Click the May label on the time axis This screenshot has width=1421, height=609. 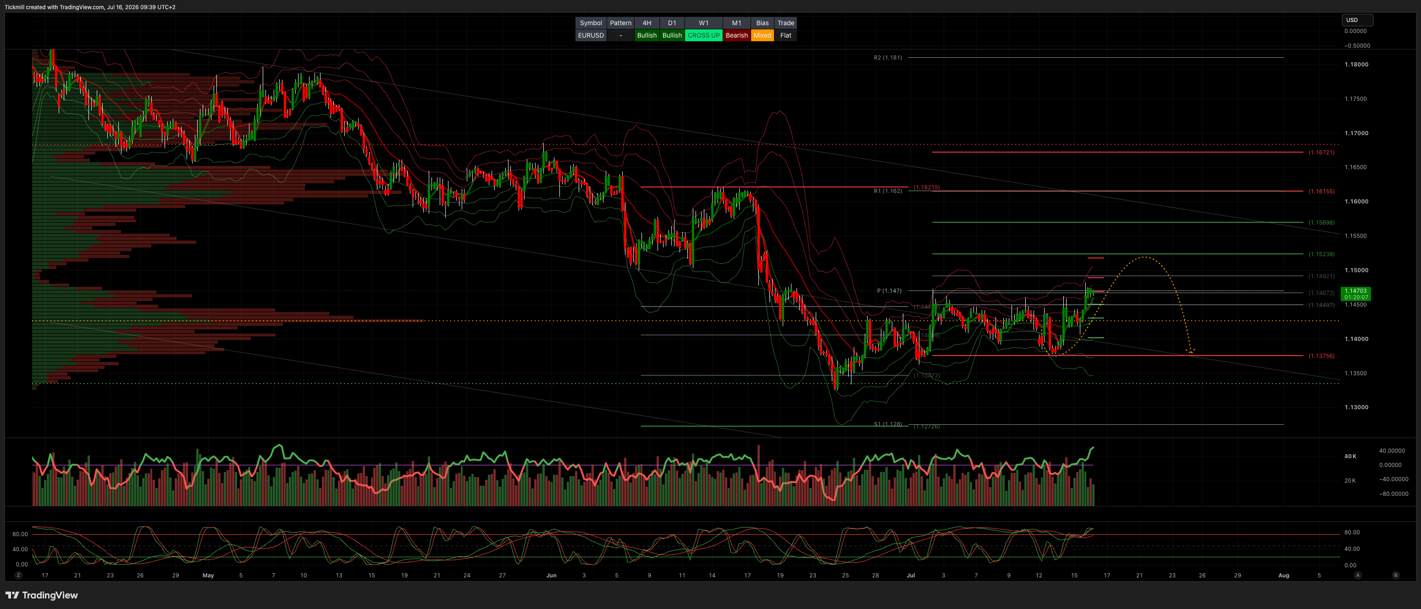(208, 576)
